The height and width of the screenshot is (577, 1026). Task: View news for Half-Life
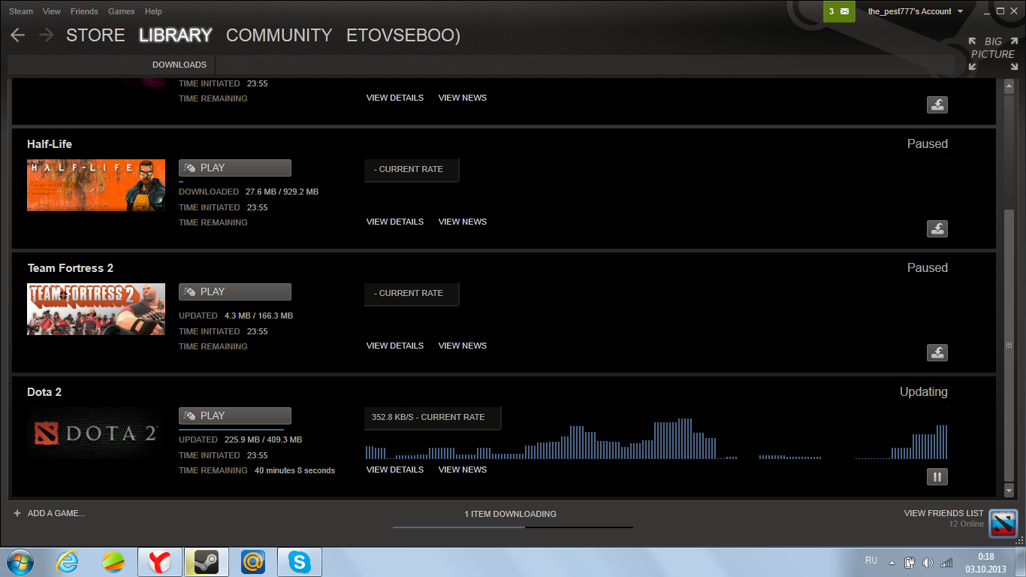point(463,222)
